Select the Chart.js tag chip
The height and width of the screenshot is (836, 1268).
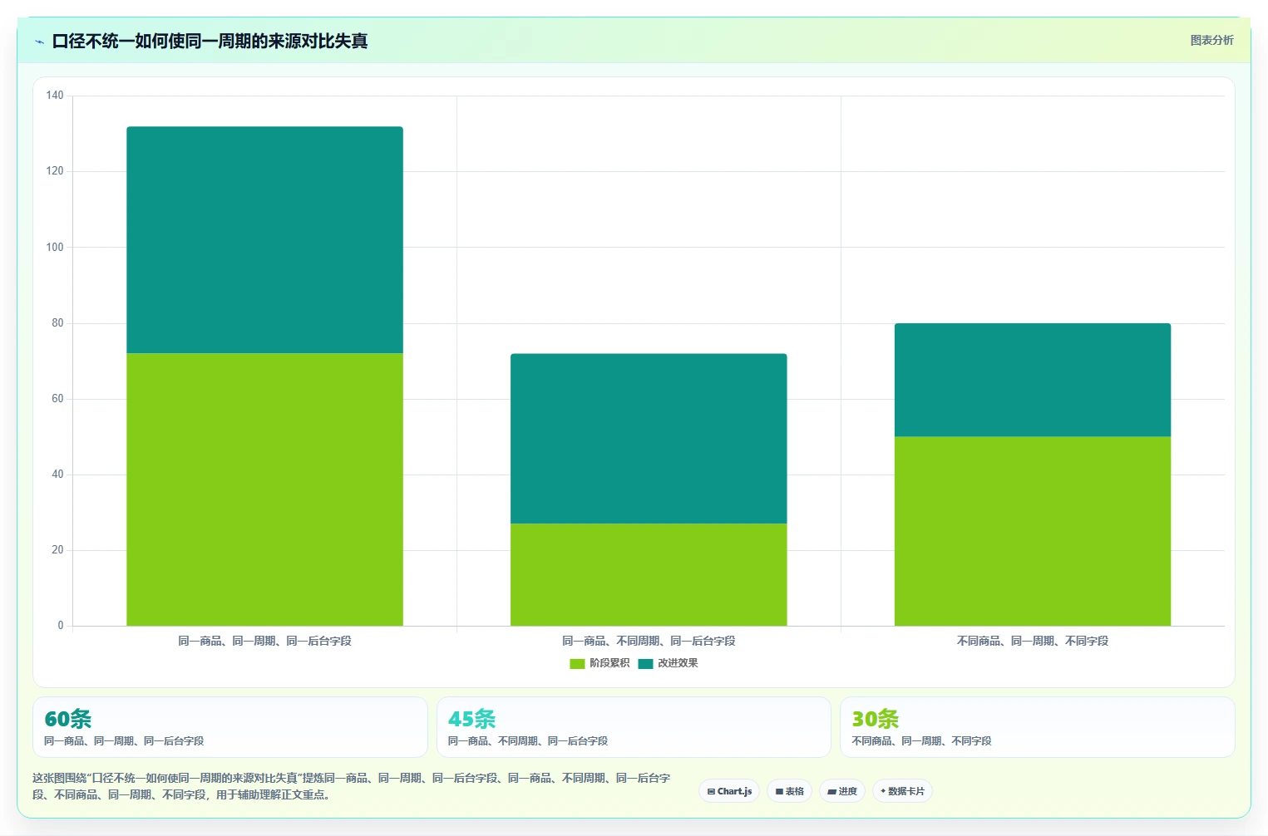click(x=729, y=791)
